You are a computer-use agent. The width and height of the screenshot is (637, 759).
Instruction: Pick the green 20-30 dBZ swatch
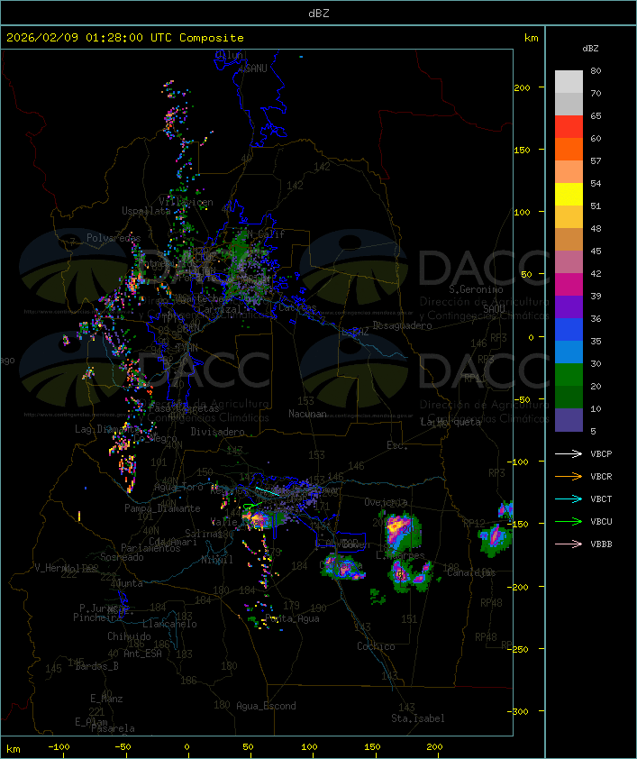click(x=569, y=374)
